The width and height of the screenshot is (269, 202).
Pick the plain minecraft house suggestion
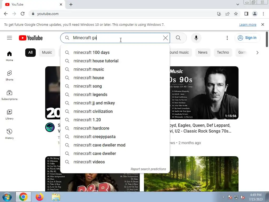115,78
